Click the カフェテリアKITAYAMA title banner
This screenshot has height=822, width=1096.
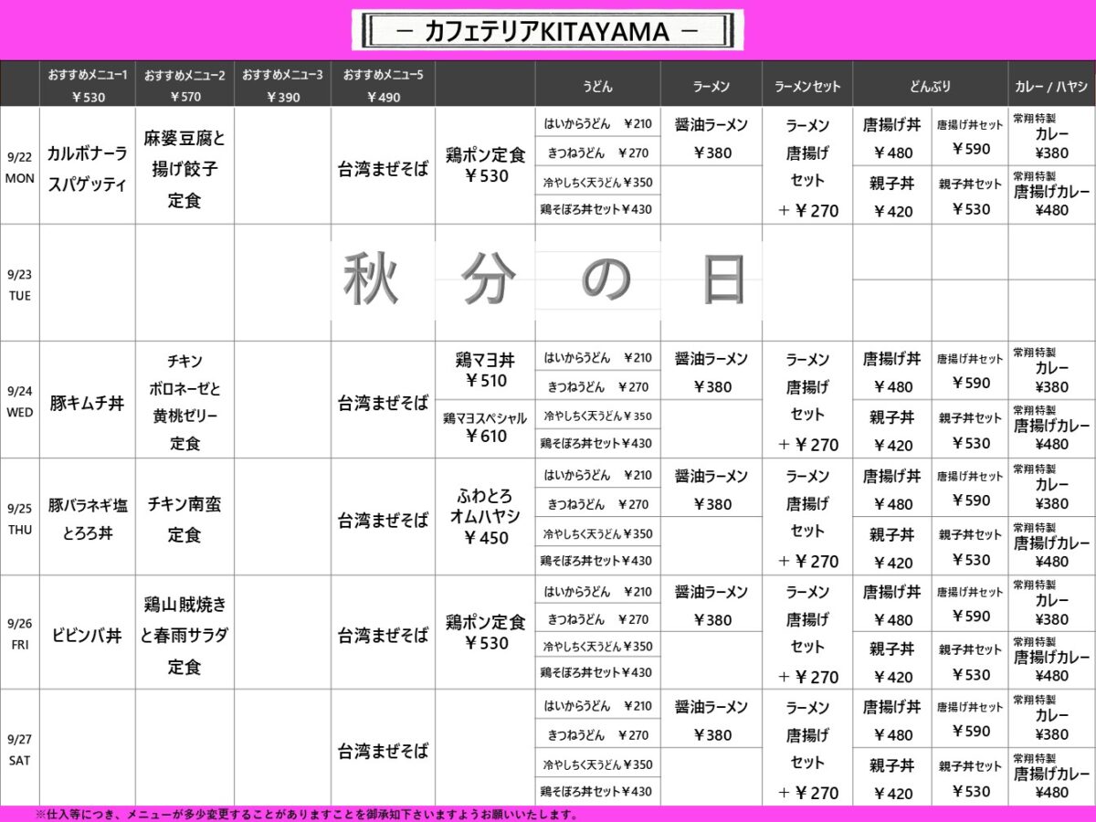[x=547, y=31]
